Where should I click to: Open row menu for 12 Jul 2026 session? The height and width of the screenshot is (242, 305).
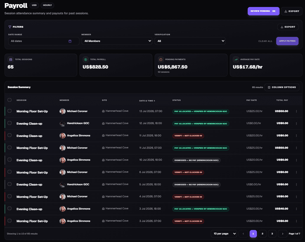[x=296, y=124]
